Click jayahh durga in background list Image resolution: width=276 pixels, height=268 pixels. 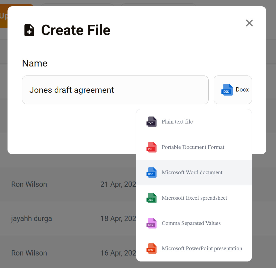point(32,218)
